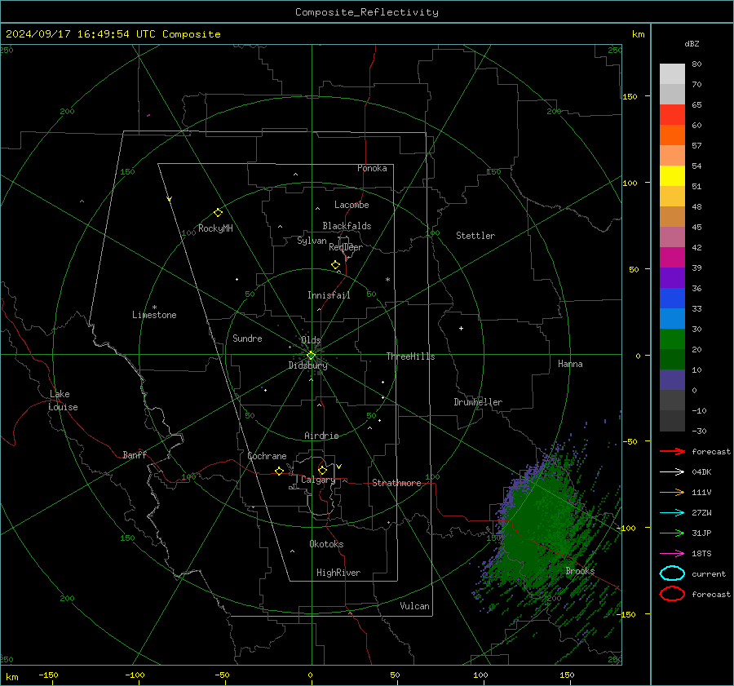The height and width of the screenshot is (686, 734).
Task: Click the Sundre town label
Action: pyautogui.click(x=247, y=339)
